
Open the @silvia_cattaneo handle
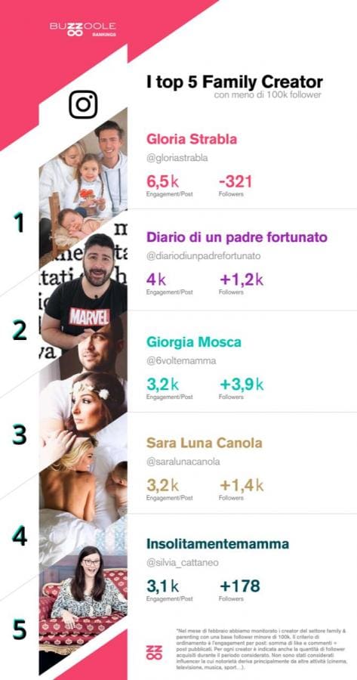[183, 563]
